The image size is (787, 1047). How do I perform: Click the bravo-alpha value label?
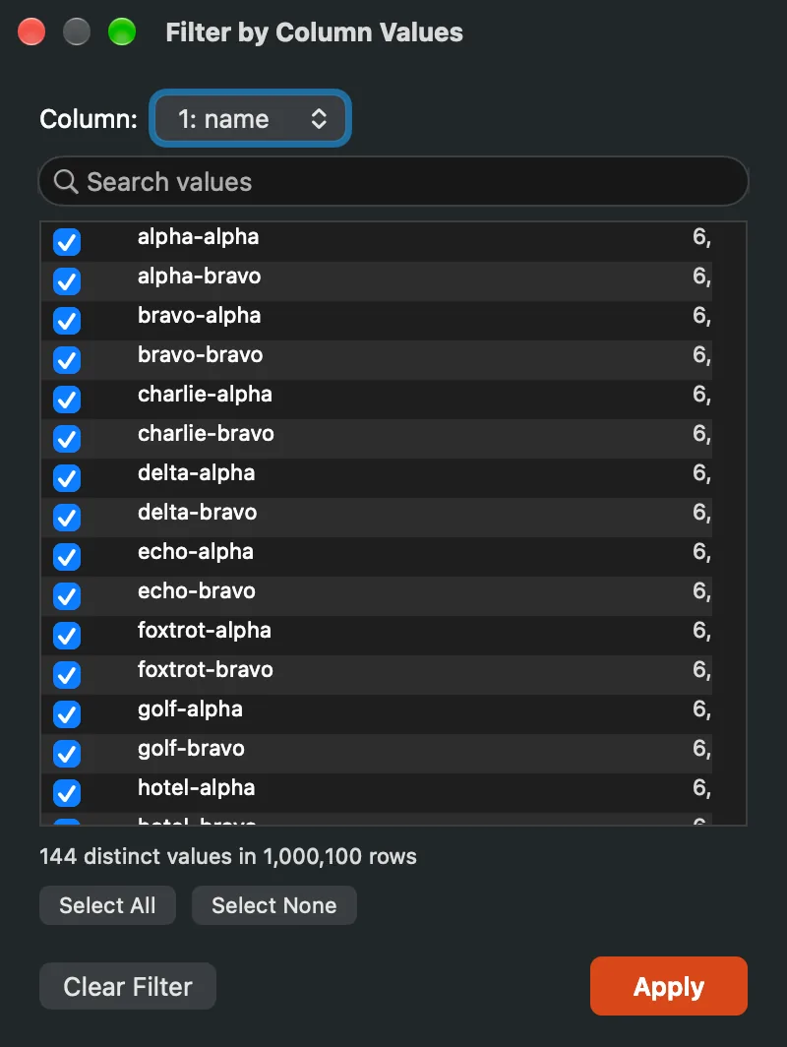coord(199,316)
